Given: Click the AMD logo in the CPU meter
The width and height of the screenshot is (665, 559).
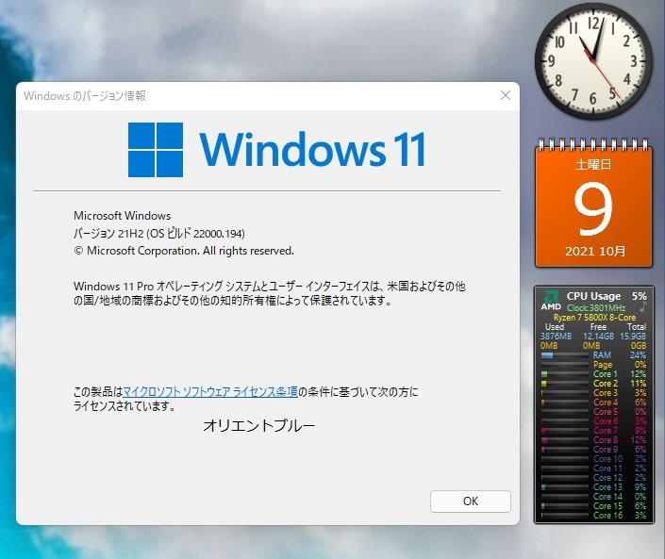Looking at the screenshot, I should pyautogui.click(x=551, y=300).
